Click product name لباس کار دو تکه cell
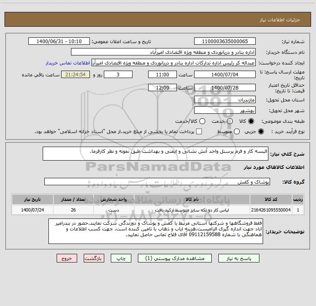 pyautogui.click(x=192, y=210)
